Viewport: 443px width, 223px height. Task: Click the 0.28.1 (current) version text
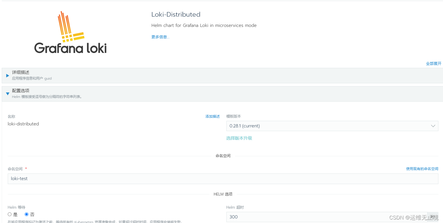[x=245, y=126]
